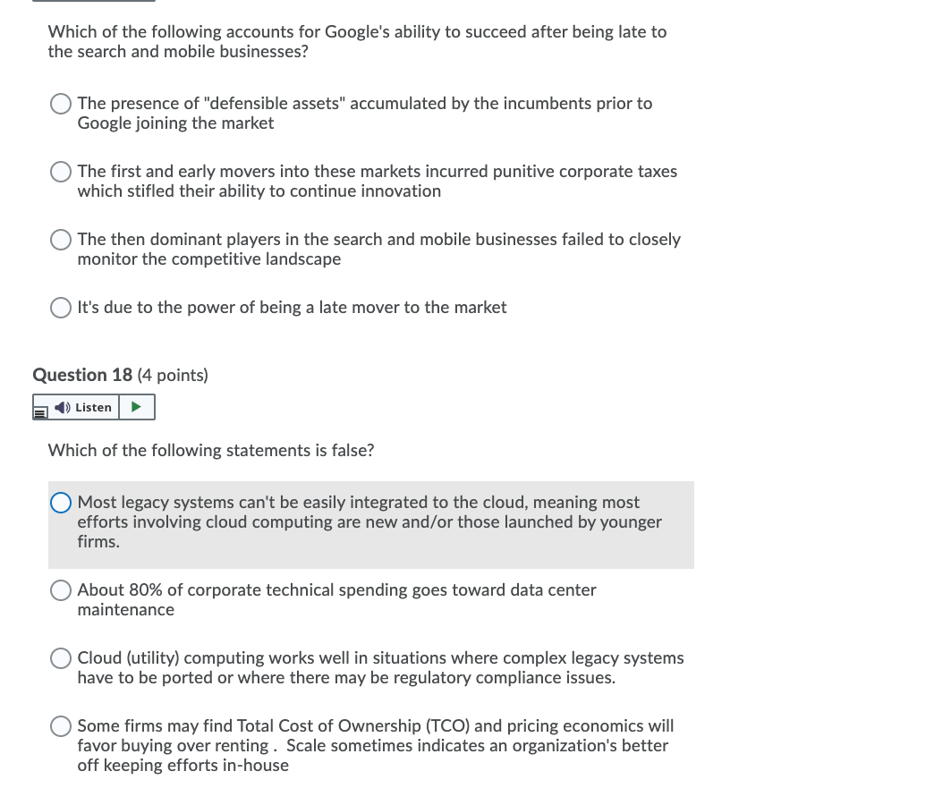
Task: Click the Listen button for Question 18
Action: (x=83, y=407)
